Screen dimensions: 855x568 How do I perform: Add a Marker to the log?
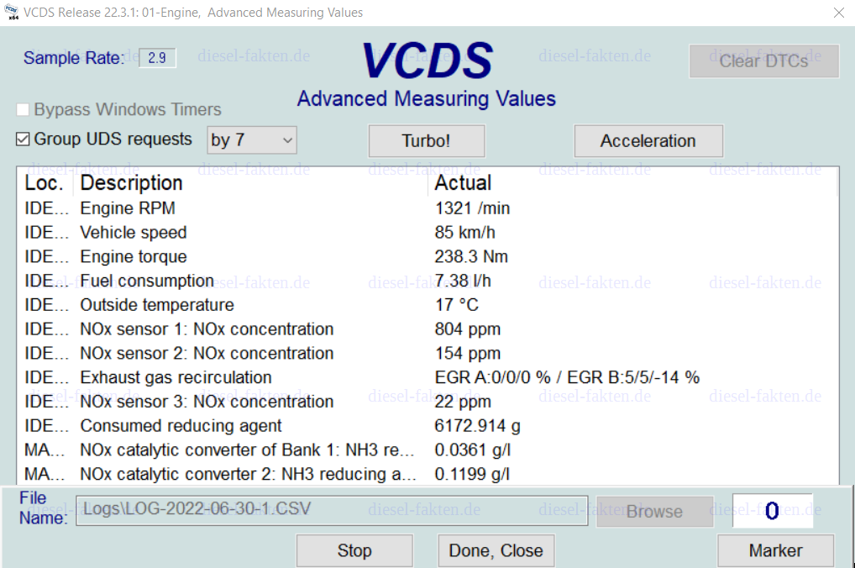coord(775,550)
